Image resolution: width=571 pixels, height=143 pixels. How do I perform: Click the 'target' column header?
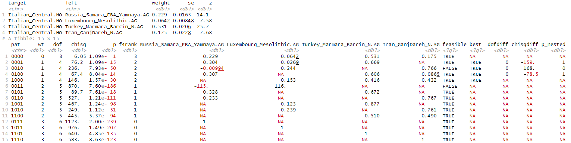(x=17, y=3)
